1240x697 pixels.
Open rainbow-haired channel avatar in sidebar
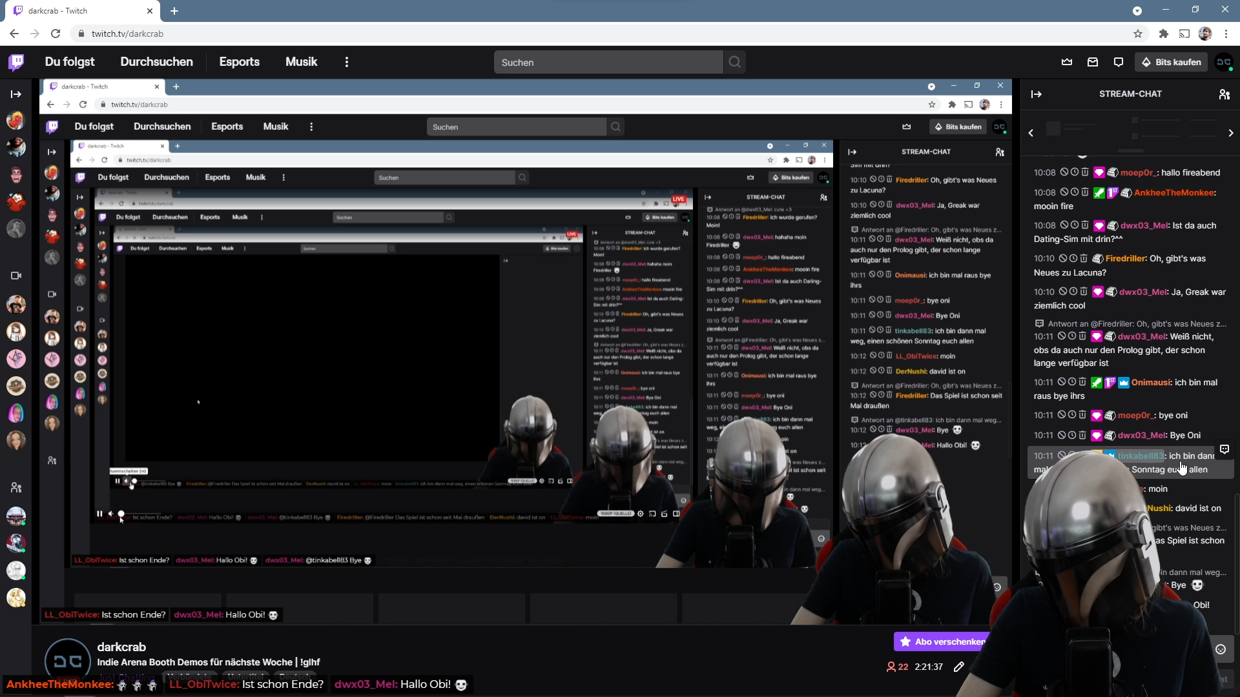[16, 413]
